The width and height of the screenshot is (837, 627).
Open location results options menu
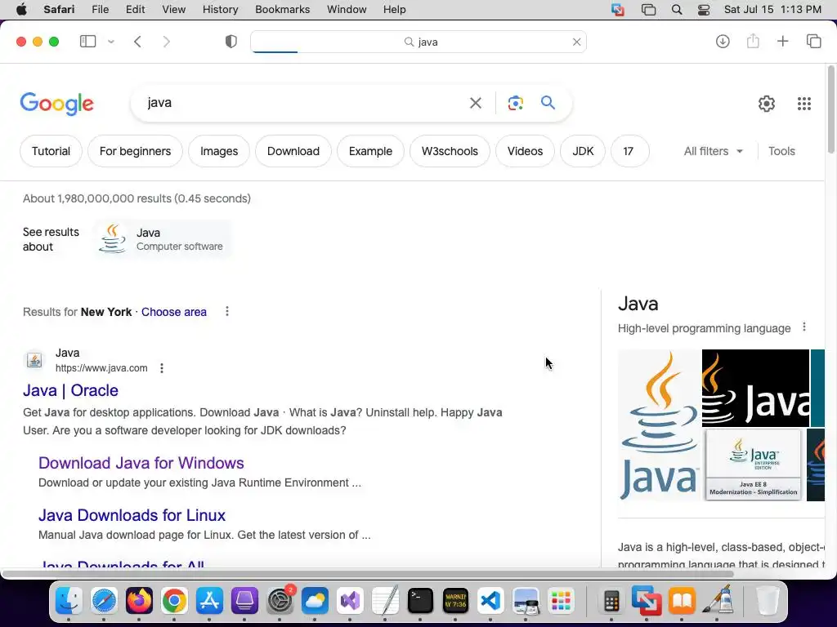(x=227, y=311)
